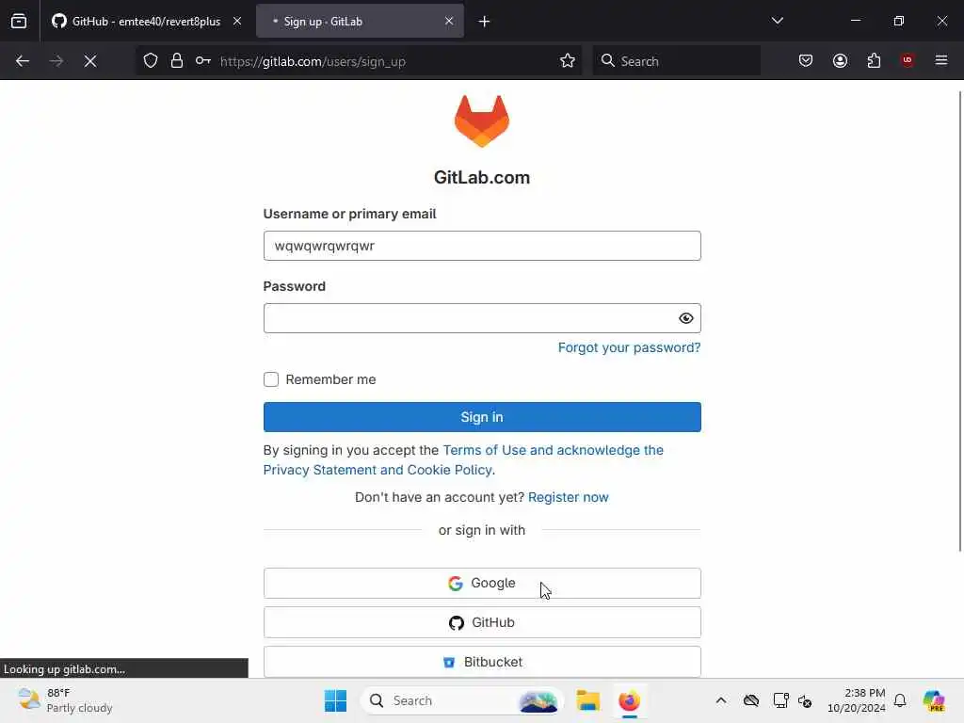Viewport: 964px width, 723px height.
Task: Open a new browser tab
Action: (x=485, y=22)
